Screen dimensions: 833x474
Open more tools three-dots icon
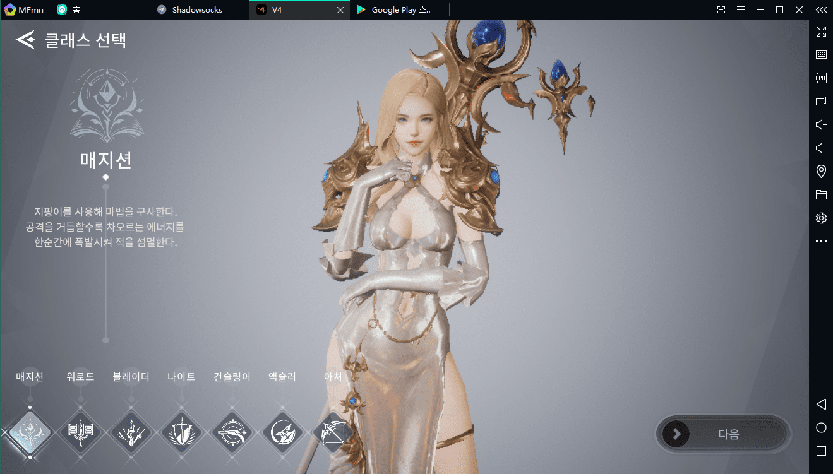point(821,241)
